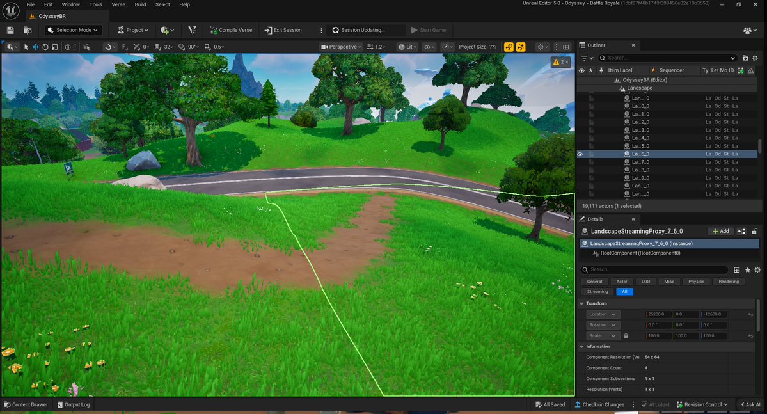
Task: Toggle Details property matrix grid icon
Action: pyautogui.click(x=737, y=269)
